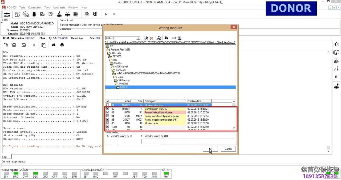Open the Tools menu
Image resolution: width=341 pixels, height=180 pixels.
pos(47,7)
